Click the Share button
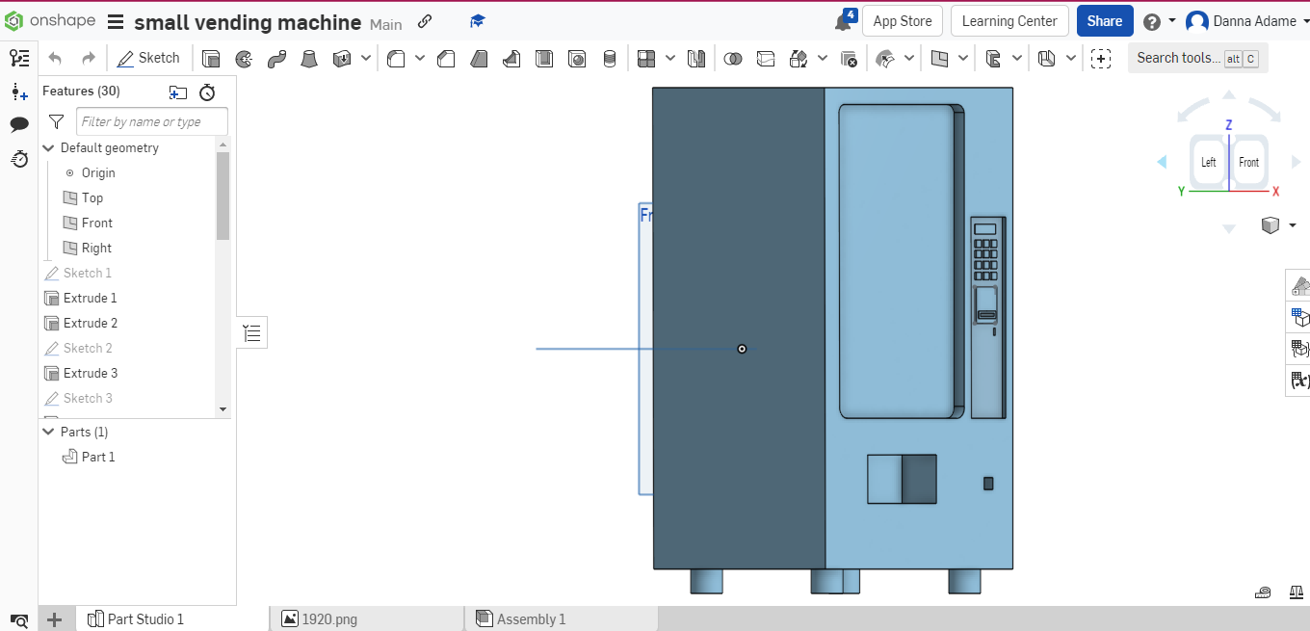 (x=1105, y=20)
